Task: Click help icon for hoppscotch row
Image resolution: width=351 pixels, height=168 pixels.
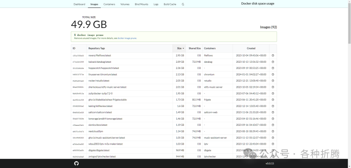Action: [x=273, y=68]
